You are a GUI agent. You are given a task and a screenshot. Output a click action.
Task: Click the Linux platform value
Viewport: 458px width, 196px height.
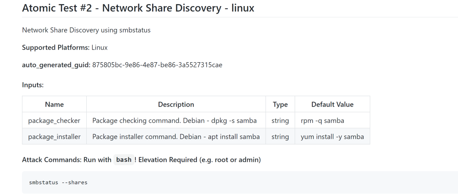tap(100, 48)
